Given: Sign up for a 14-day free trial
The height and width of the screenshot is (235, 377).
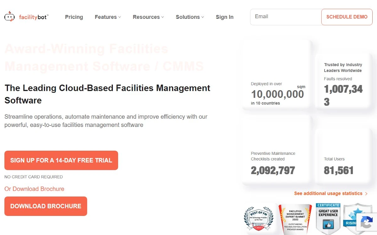Looking at the screenshot, I should click(x=61, y=160).
